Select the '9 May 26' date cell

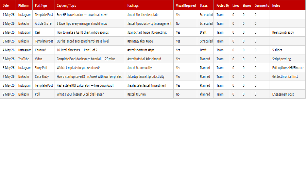[x=8, y=94]
